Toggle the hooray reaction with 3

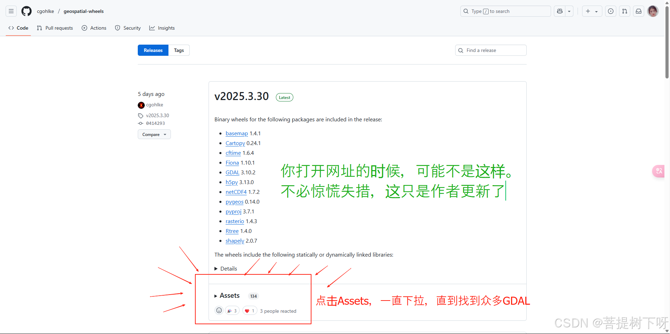coord(232,311)
